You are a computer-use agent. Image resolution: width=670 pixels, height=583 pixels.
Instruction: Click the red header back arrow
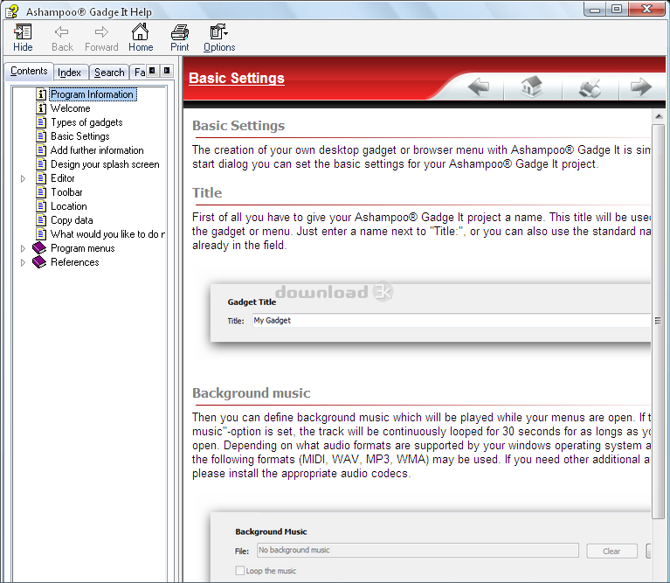click(478, 87)
